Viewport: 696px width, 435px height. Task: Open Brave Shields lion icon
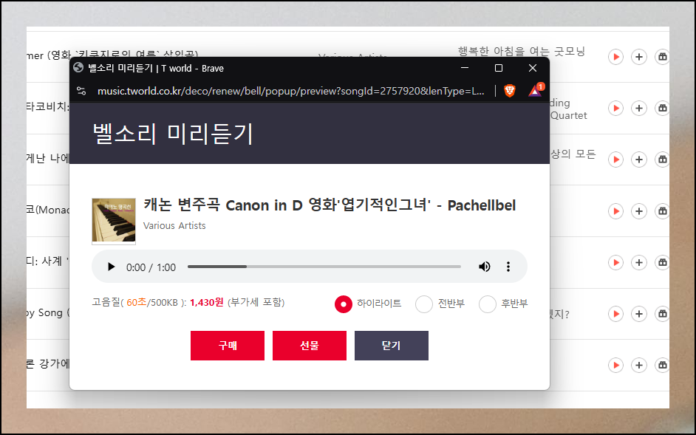(510, 91)
